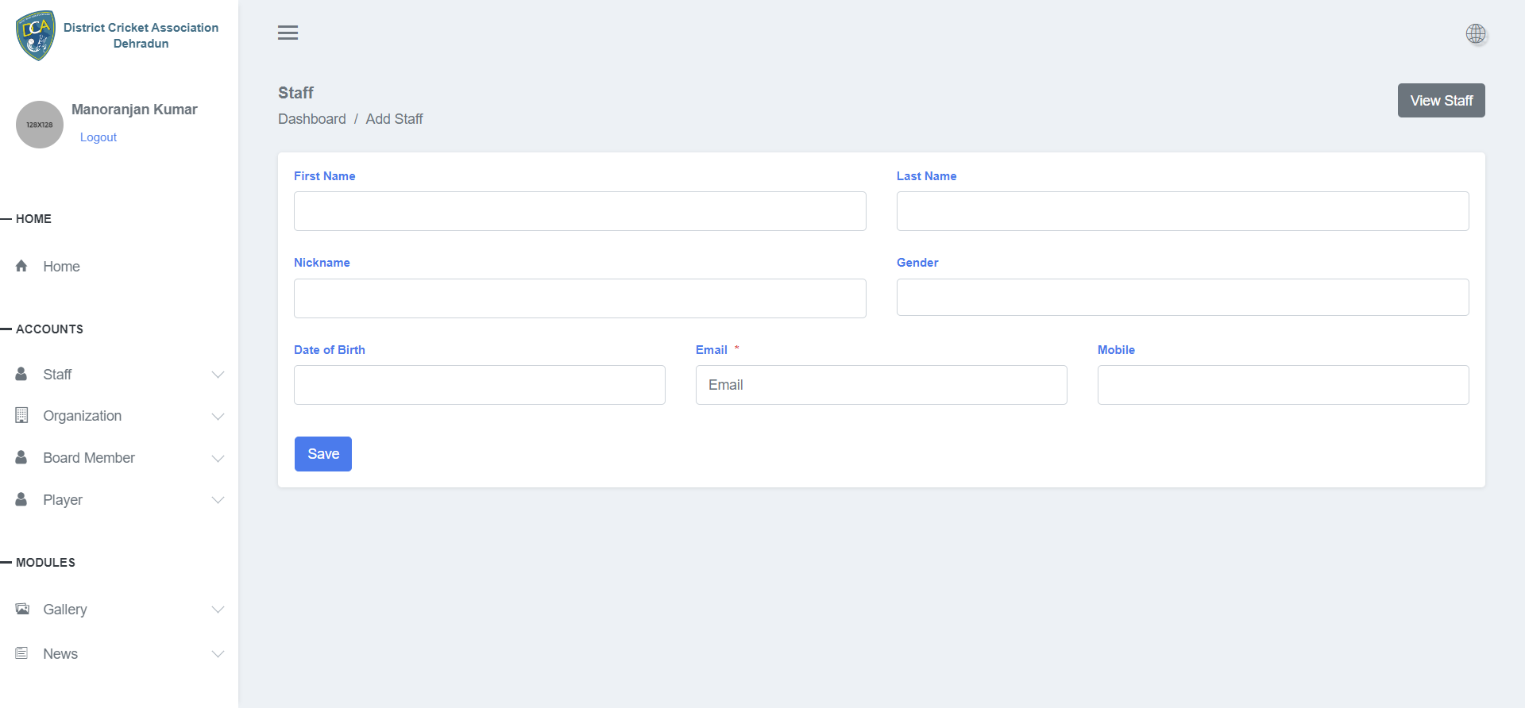The width and height of the screenshot is (1525, 708).
Task: Open the globe language icon
Action: [x=1475, y=33]
